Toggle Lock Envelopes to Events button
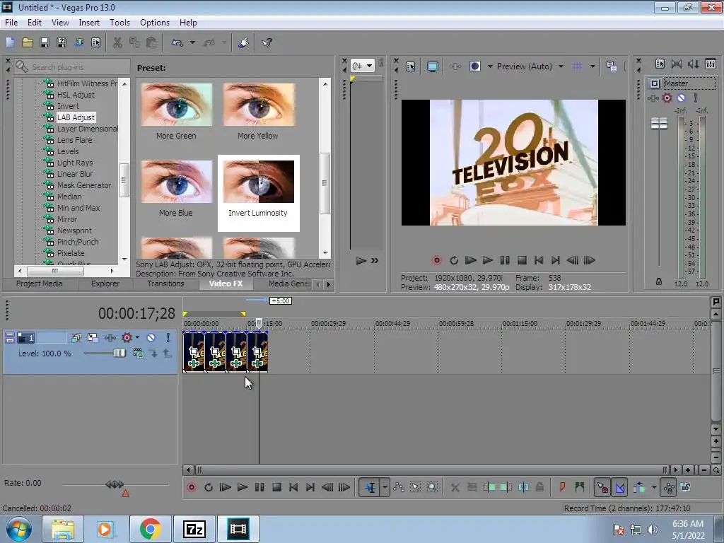 [x=669, y=487]
